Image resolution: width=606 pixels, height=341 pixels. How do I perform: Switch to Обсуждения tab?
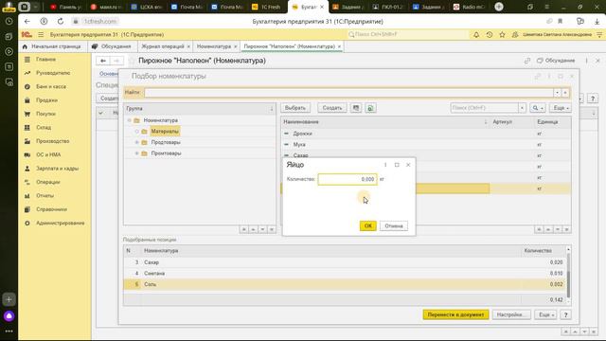click(112, 46)
